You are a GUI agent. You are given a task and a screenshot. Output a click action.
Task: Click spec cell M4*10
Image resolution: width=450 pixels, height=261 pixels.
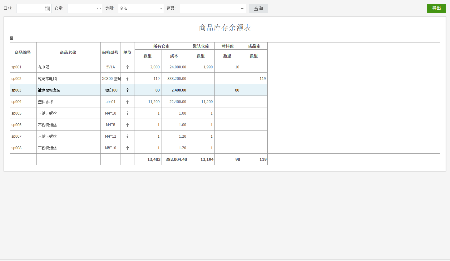point(111,113)
